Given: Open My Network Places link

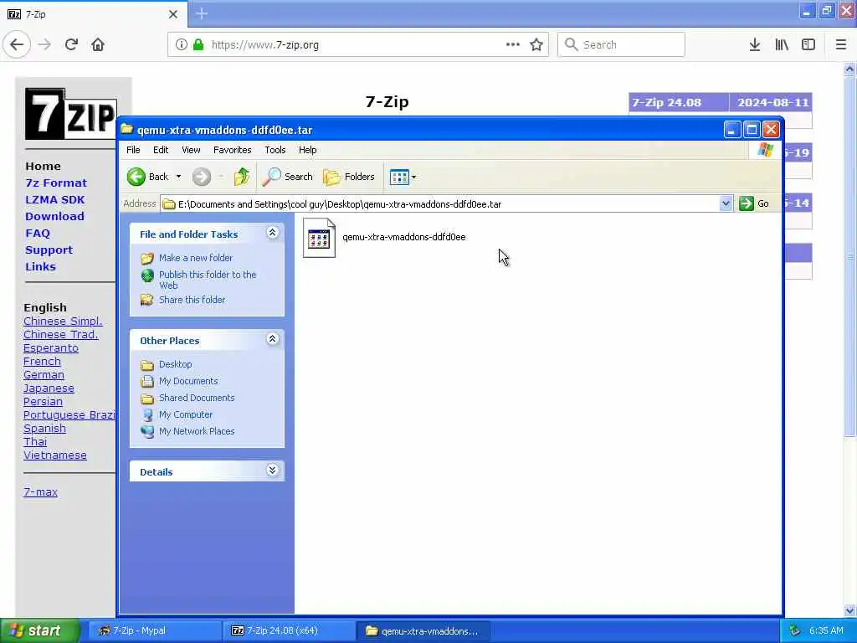Looking at the screenshot, I should [x=197, y=431].
